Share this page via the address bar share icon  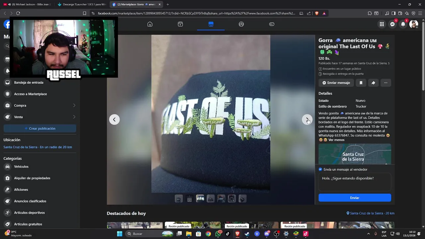coord(309,13)
